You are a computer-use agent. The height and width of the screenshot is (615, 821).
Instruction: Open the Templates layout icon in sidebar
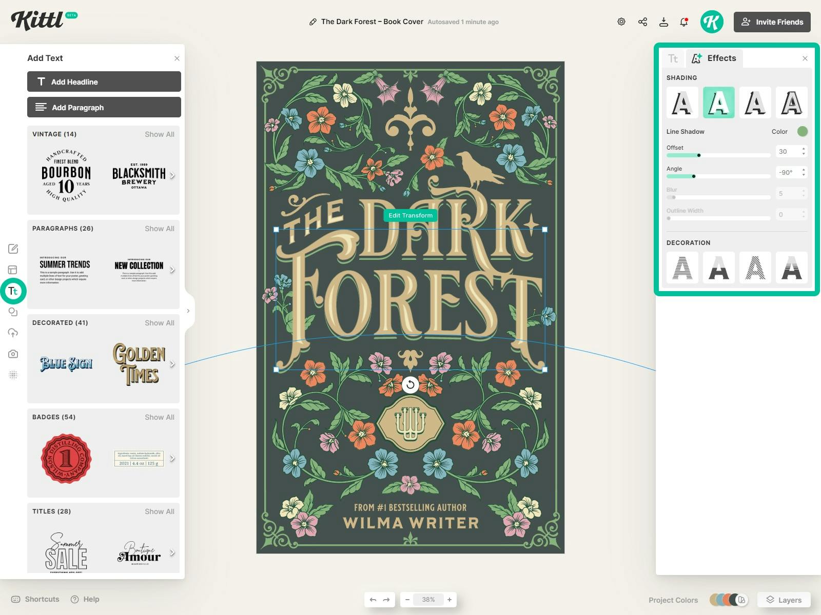(x=13, y=270)
